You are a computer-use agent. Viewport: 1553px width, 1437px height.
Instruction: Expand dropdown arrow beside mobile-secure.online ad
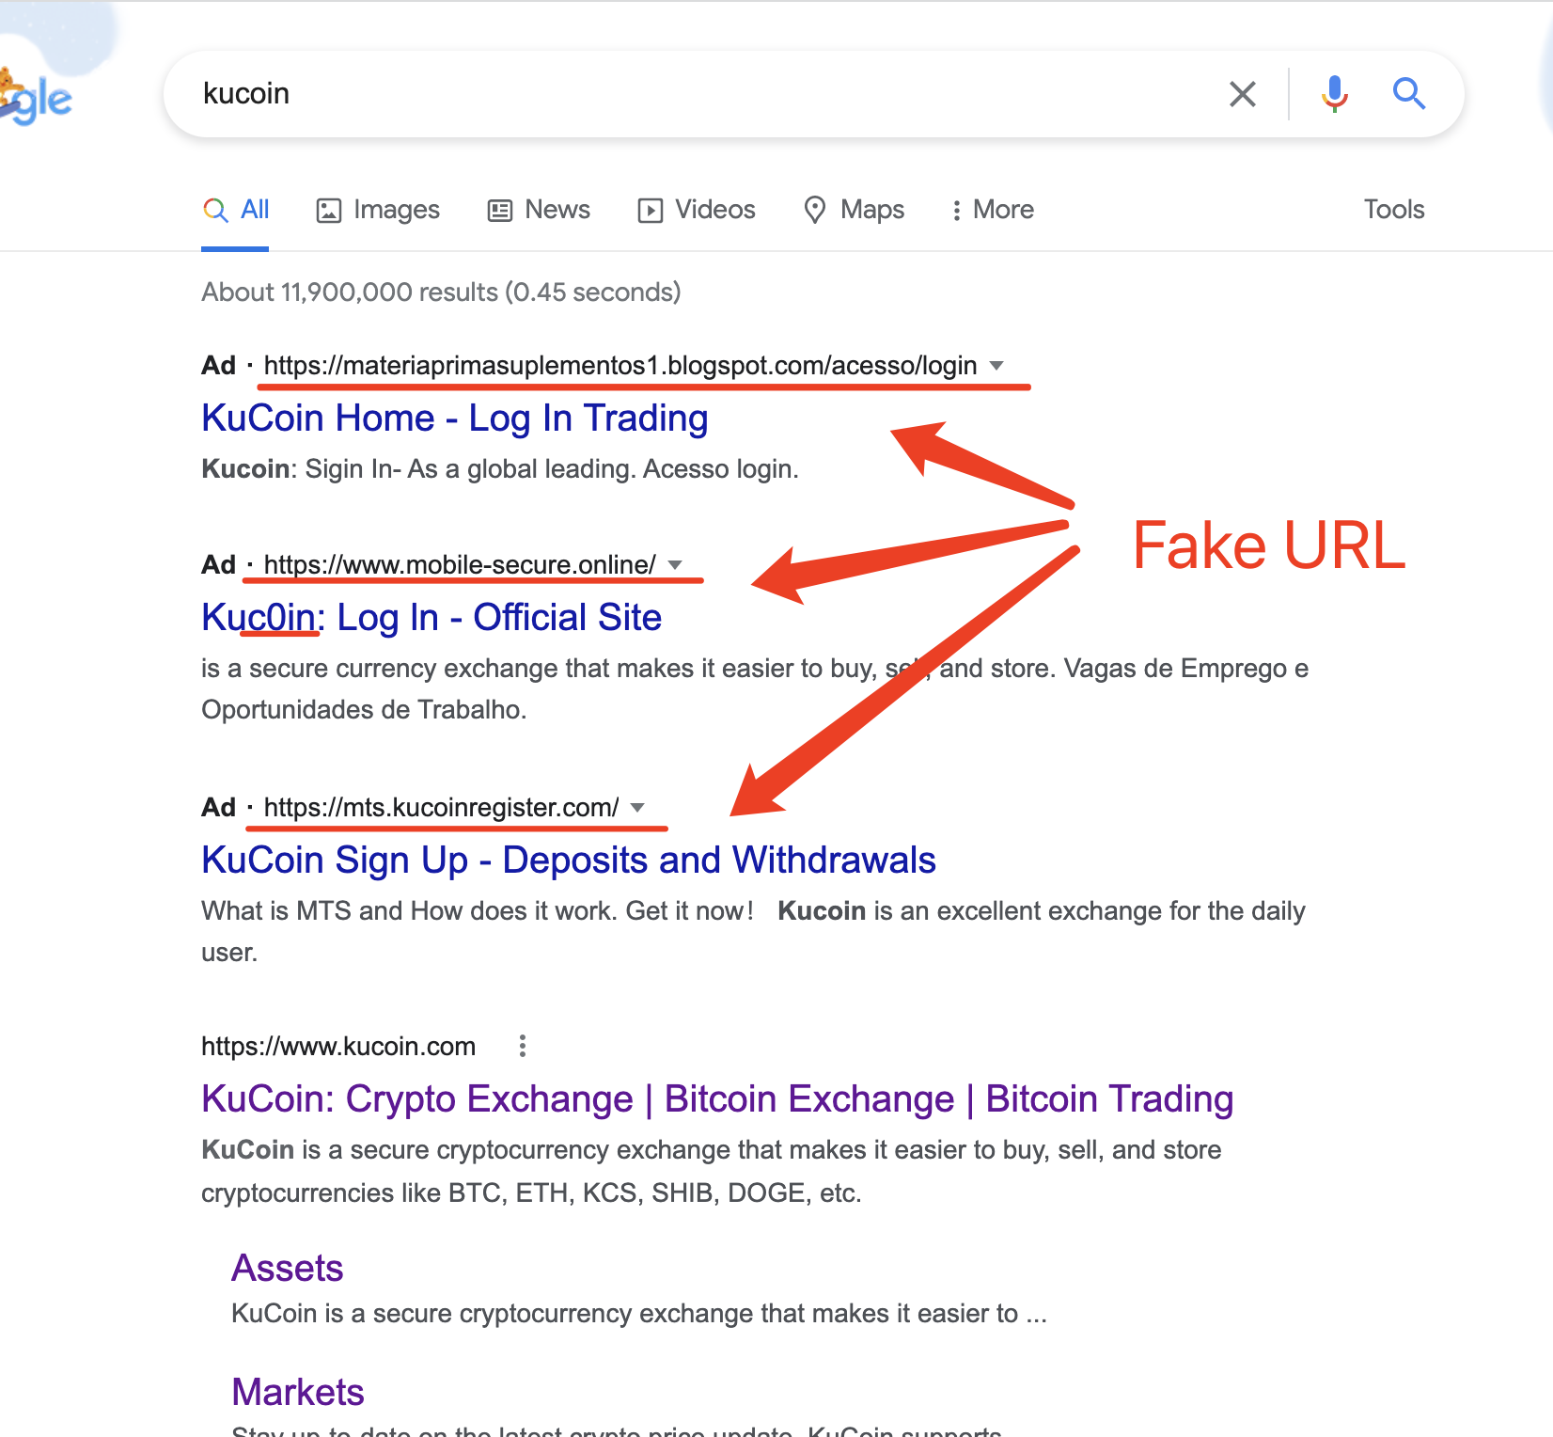click(675, 564)
